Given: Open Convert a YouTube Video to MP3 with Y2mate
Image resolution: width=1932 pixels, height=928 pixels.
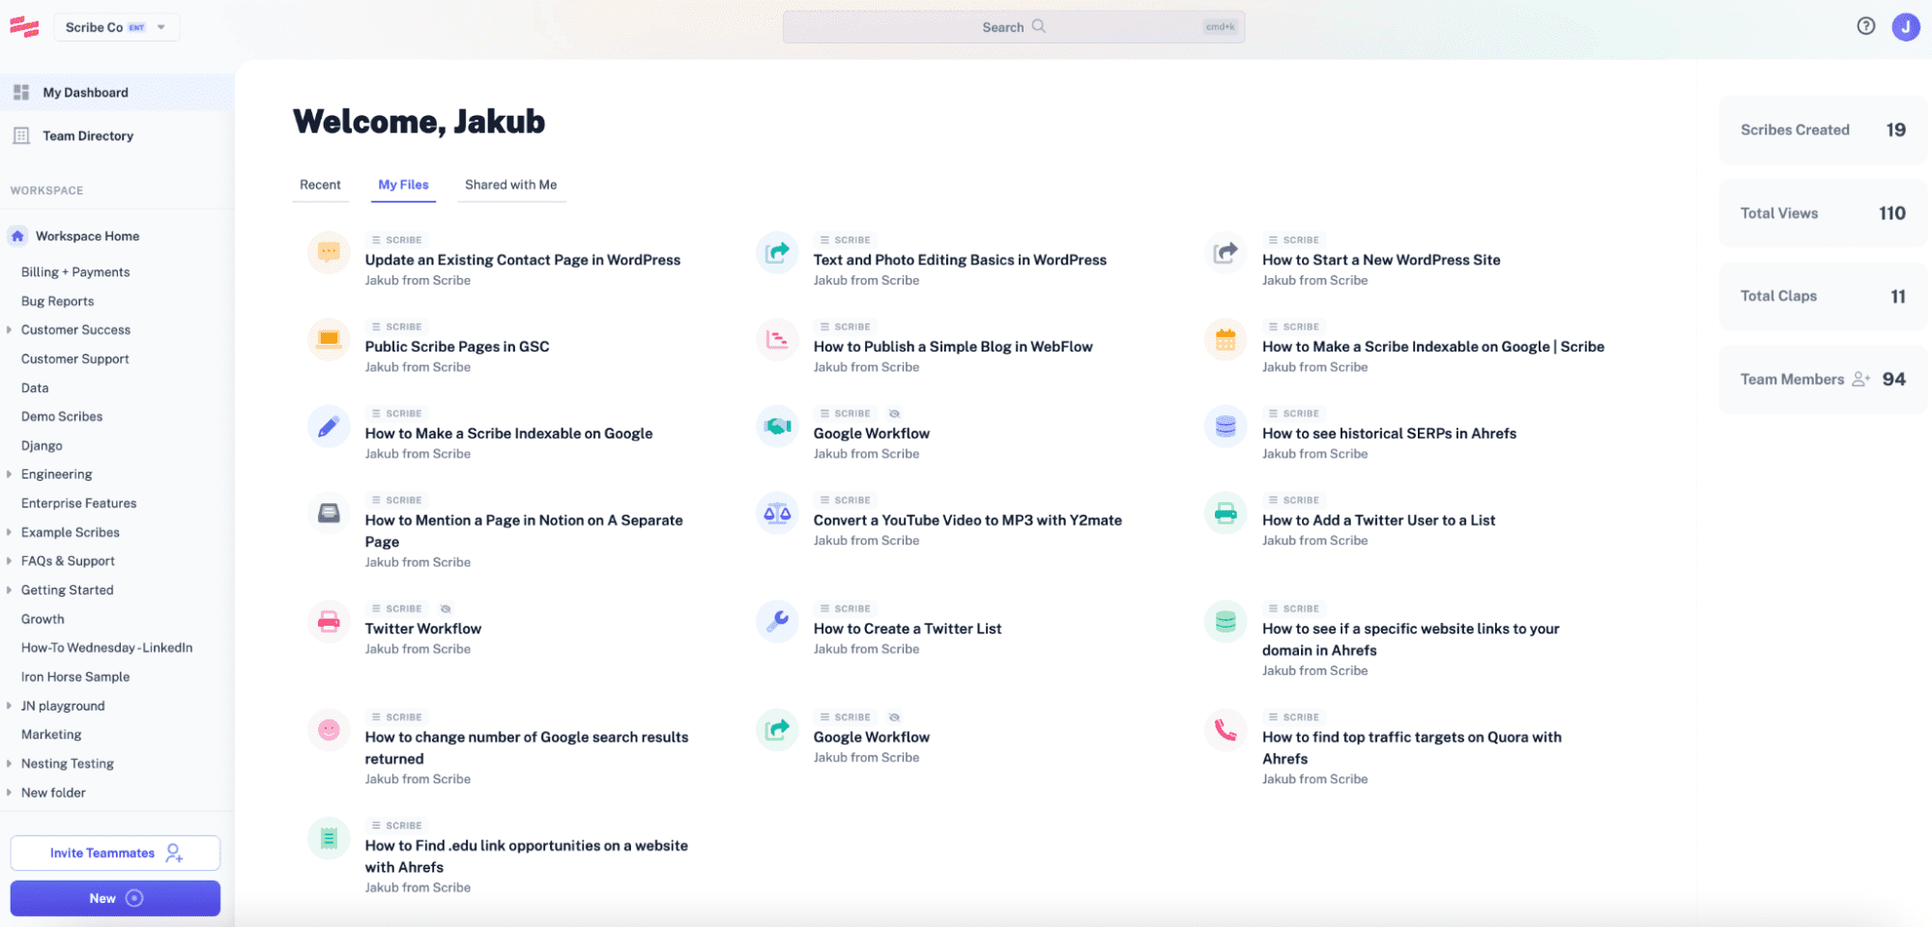Looking at the screenshot, I should (x=967, y=520).
